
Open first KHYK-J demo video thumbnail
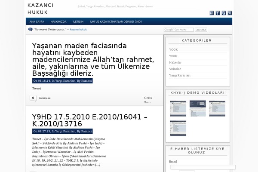pos(178,108)
